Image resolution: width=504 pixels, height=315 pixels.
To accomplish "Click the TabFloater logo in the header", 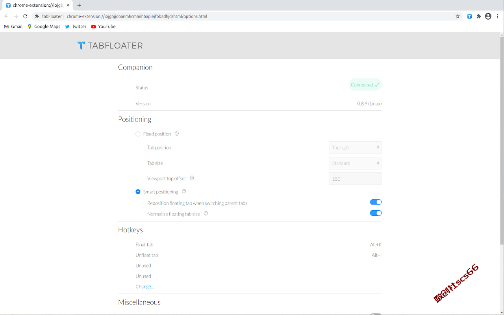I will click(x=110, y=46).
